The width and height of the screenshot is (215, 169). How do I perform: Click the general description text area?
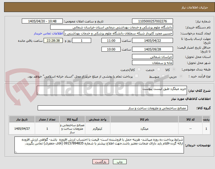coord(112,90)
